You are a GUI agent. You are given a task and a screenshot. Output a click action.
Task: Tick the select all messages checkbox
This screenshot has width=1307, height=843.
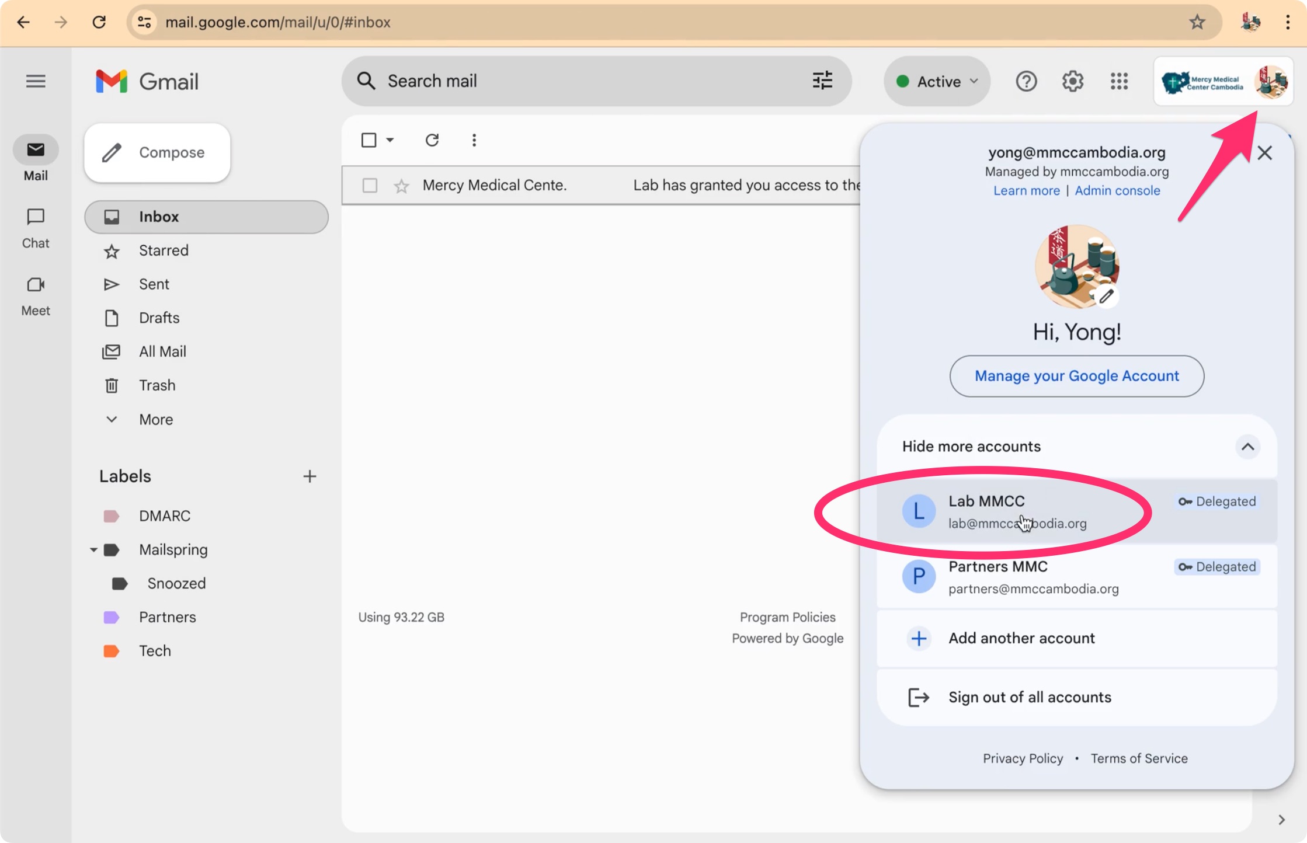pos(369,140)
